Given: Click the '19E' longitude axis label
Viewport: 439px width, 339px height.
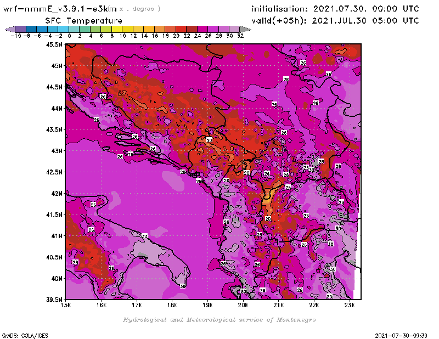Looking at the screenshot, I should (208, 305).
